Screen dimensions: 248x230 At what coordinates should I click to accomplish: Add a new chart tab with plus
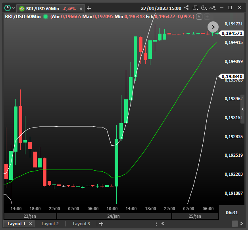tap(89, 8)
